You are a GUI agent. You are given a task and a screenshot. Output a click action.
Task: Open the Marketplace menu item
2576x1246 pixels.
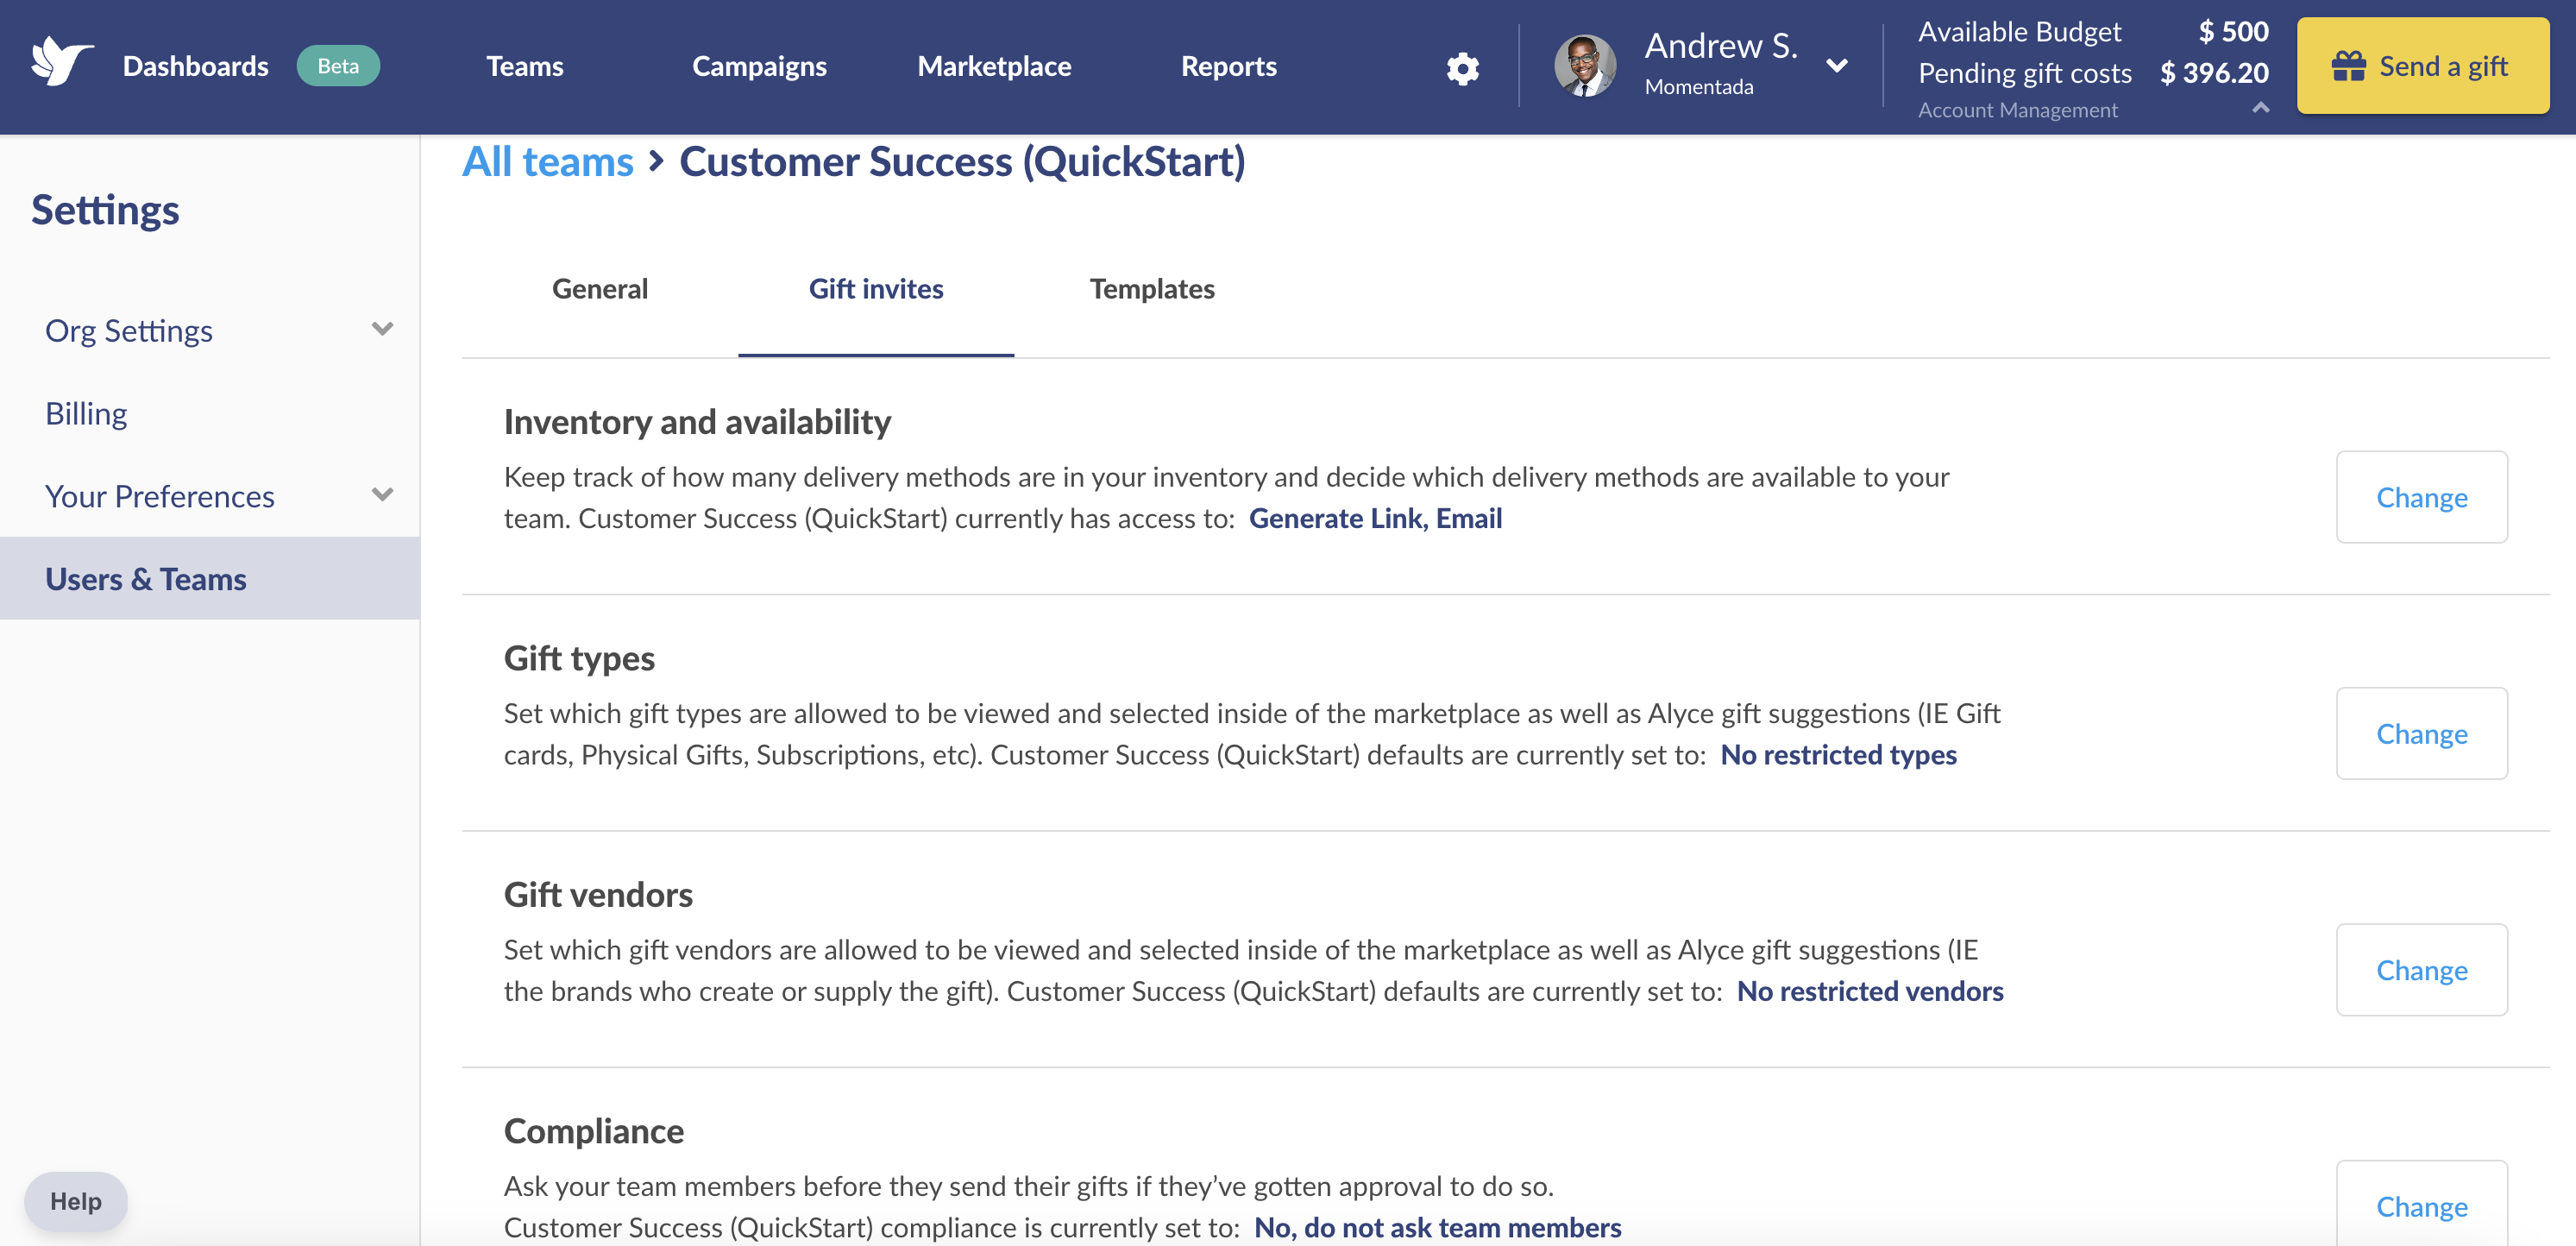[994, 66]
